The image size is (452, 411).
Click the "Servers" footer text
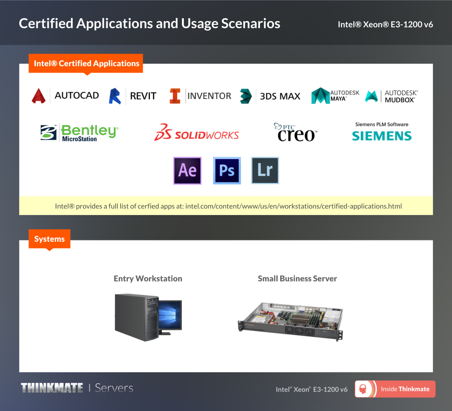click(114, 388)
